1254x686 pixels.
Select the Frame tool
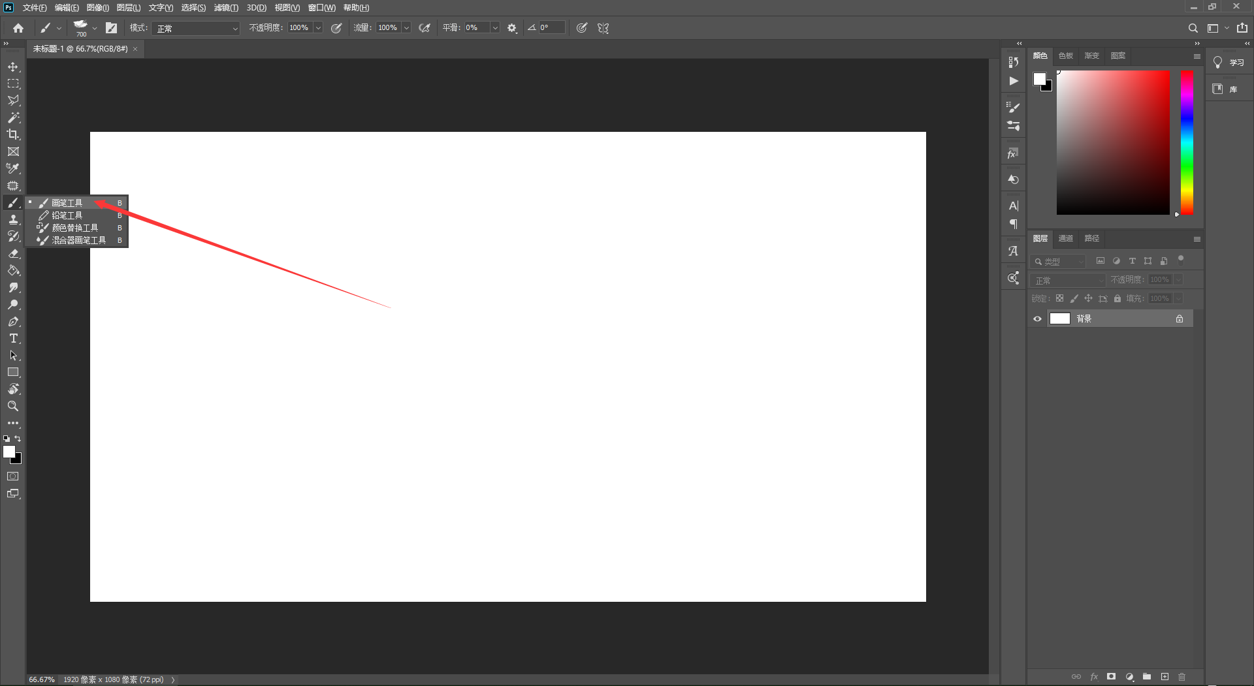point(13,151)
